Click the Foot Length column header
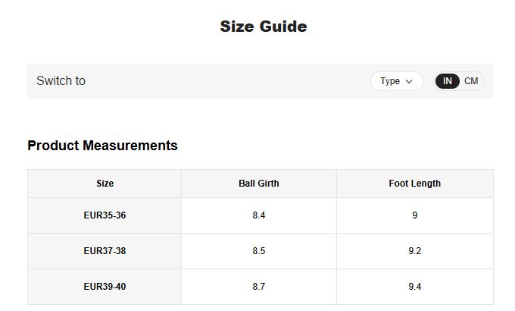 (x=414, y=184)
